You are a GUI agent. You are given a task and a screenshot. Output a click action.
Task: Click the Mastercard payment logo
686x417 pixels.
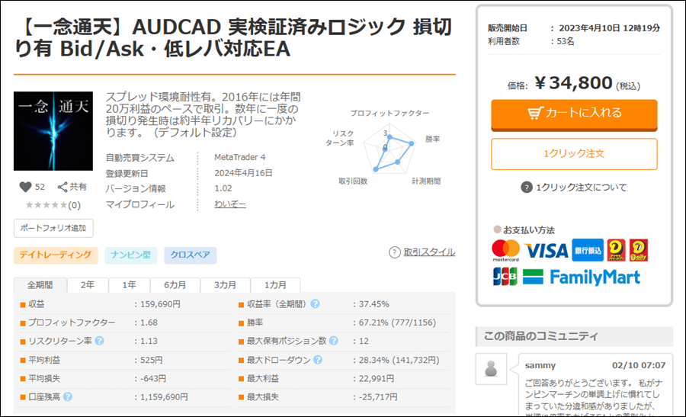506,250
